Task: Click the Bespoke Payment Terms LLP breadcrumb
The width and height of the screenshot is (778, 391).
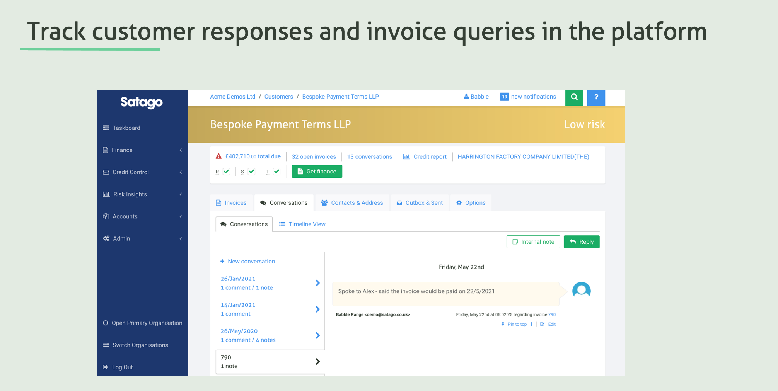Action: pyautogui.click(x=340, y=97)
